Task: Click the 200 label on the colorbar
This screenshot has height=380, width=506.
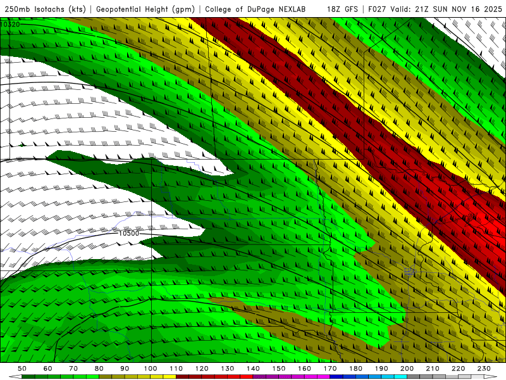Action: pos(407,369)
